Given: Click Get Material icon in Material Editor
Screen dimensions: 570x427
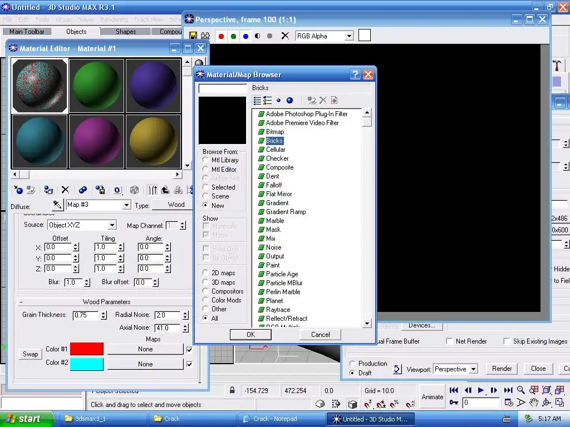Looking at the screenshot, I should pyautogui.click(x=18, y=190).
